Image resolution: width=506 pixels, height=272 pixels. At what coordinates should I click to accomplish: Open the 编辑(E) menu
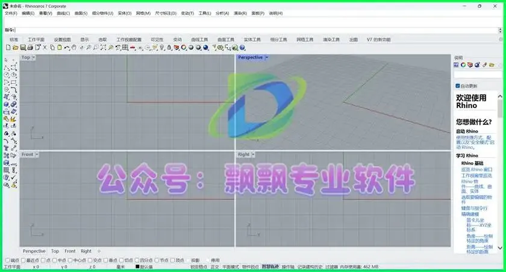point(28,13)
